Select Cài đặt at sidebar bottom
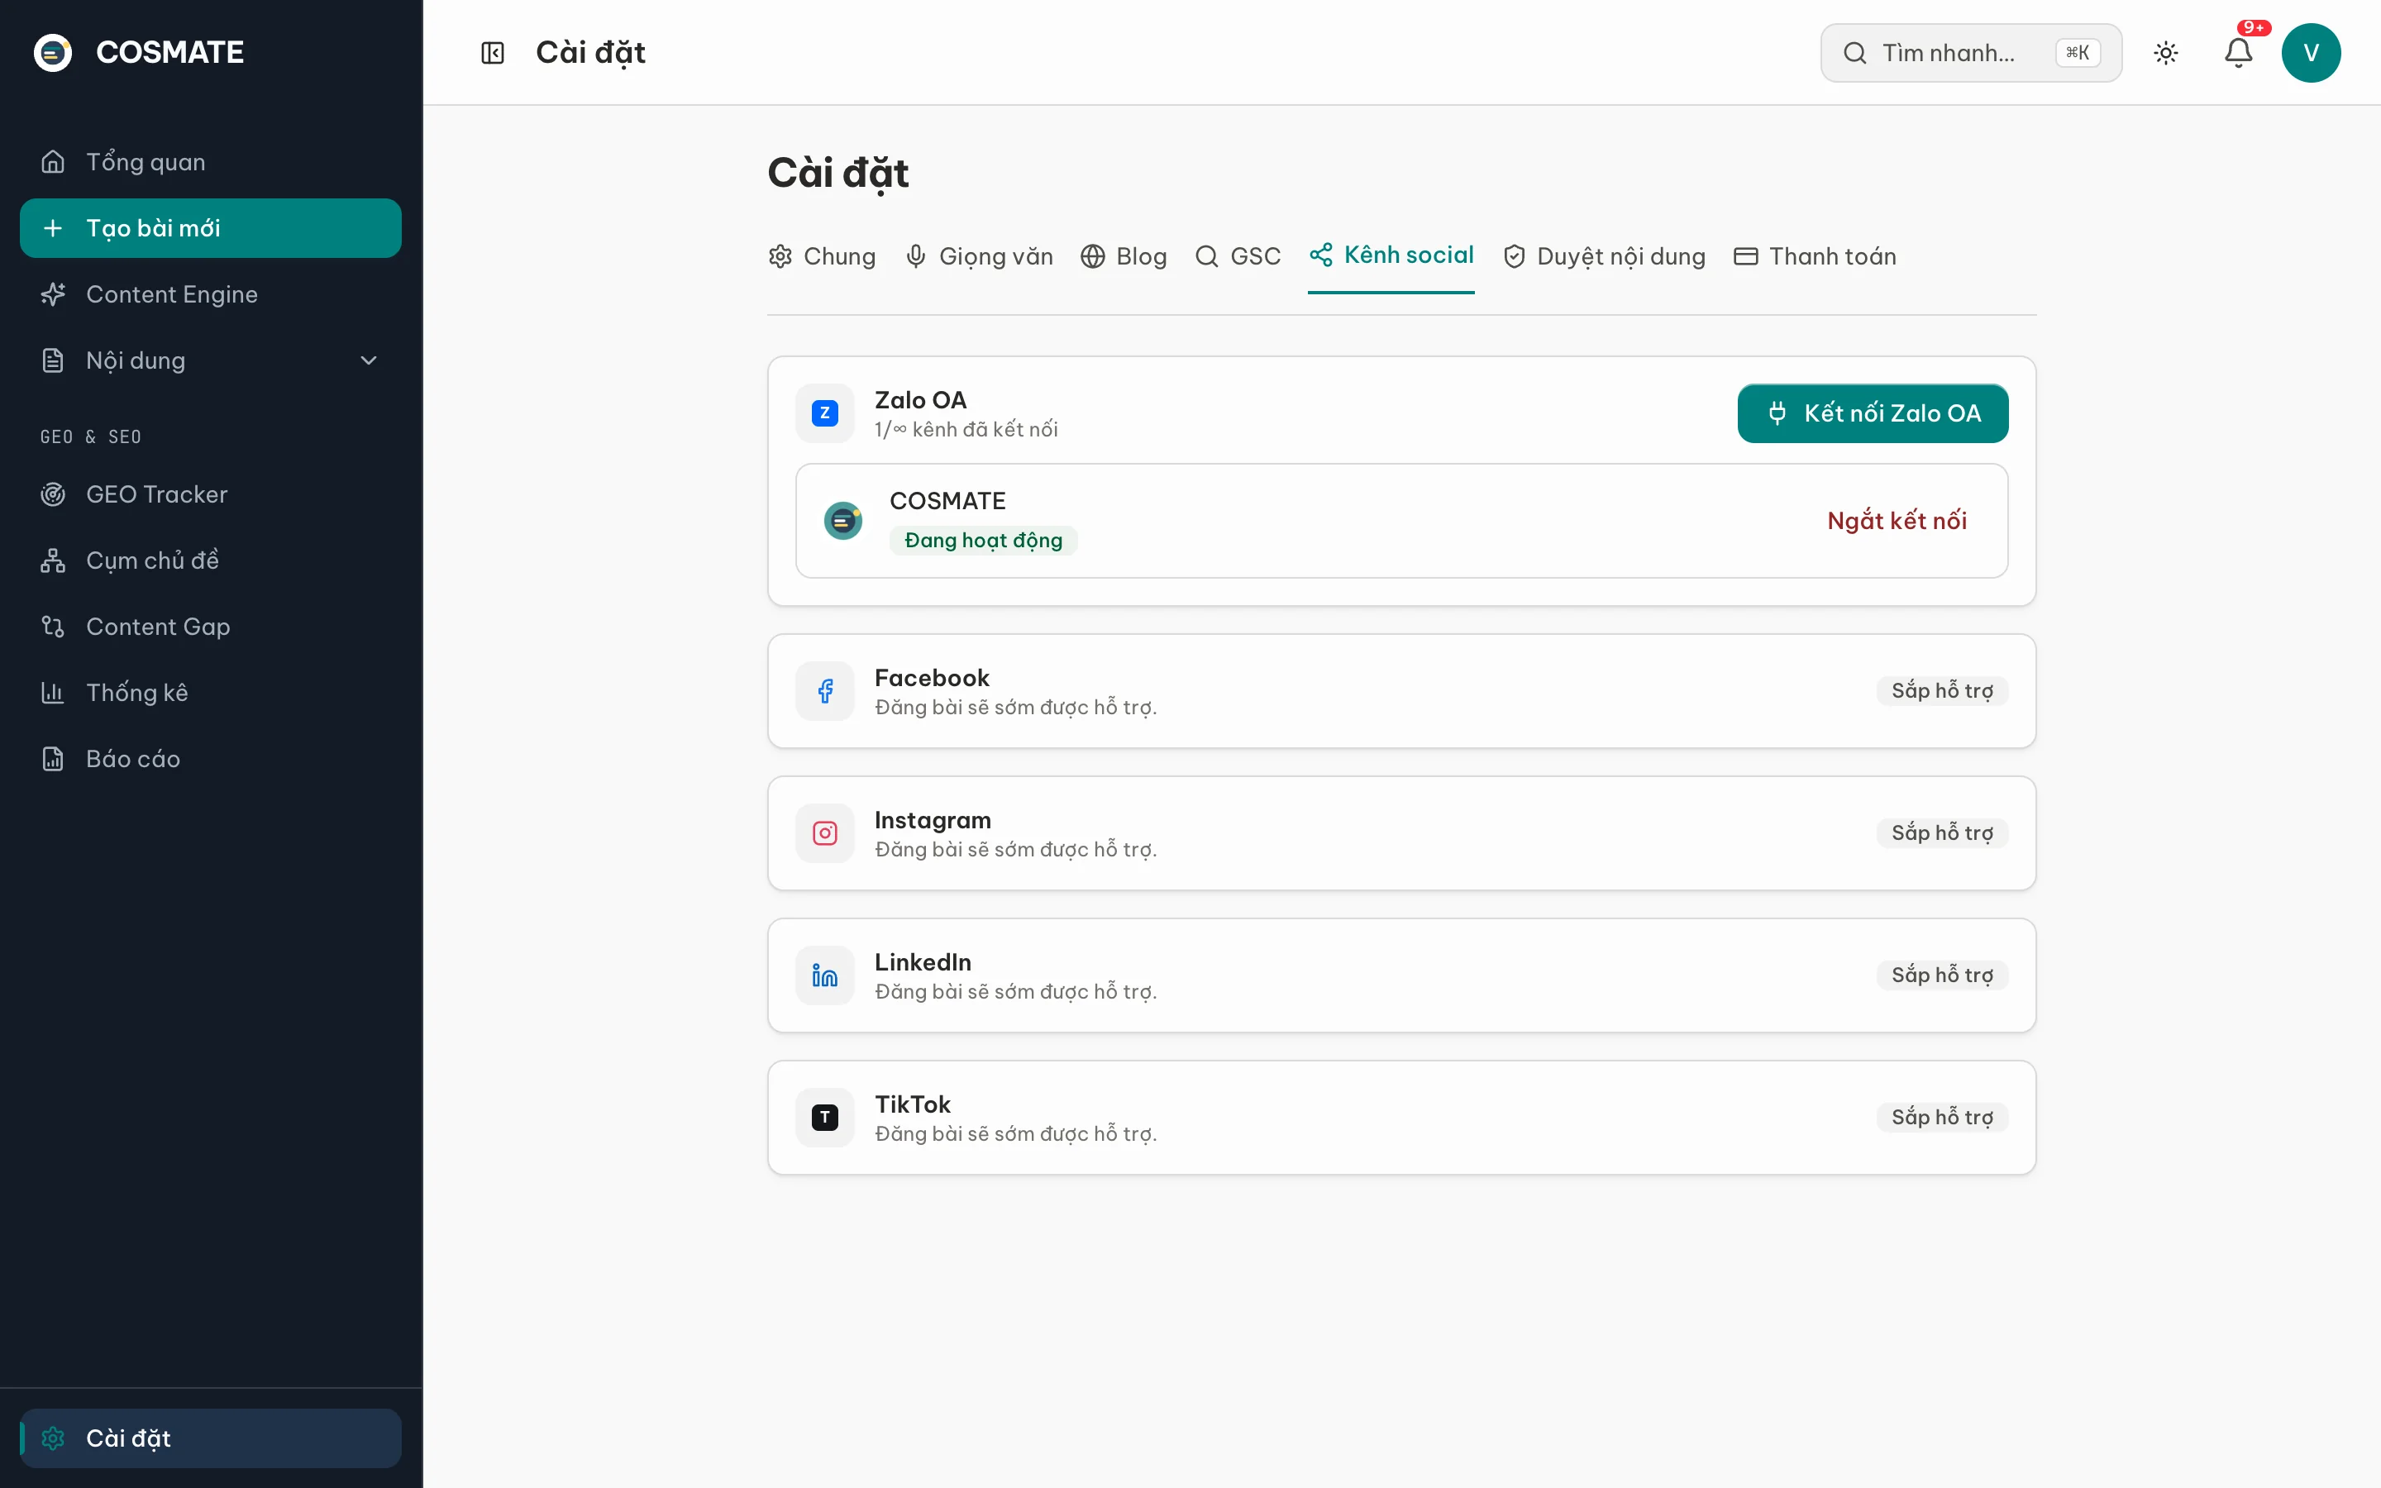Screen dimensions: 2381x1488 (x=211, y=1438)
